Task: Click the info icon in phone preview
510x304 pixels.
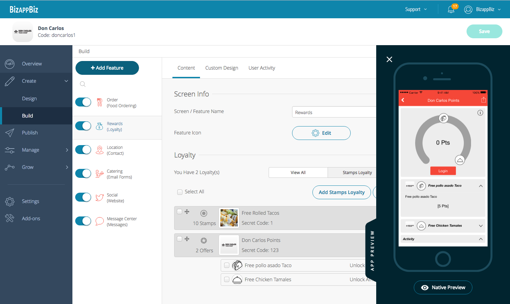Action: coord(480,113)
